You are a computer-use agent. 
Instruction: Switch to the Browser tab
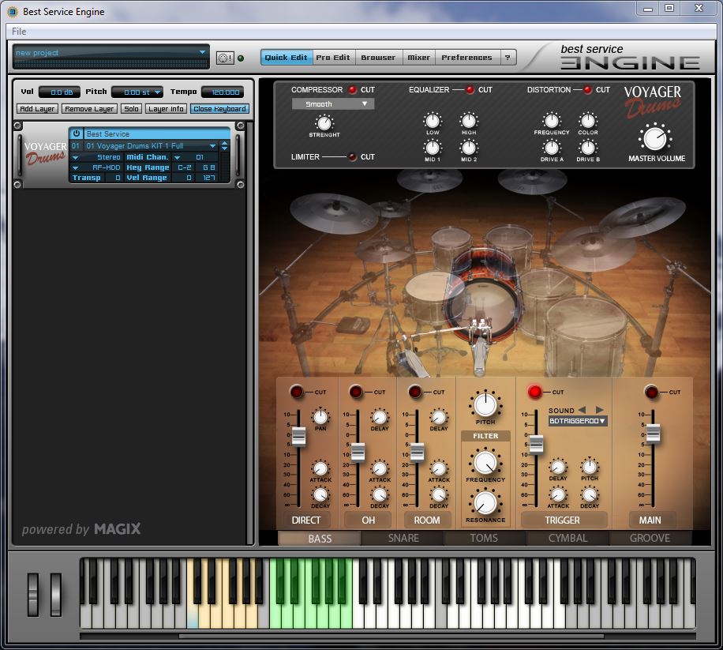(x=378, y=58)
